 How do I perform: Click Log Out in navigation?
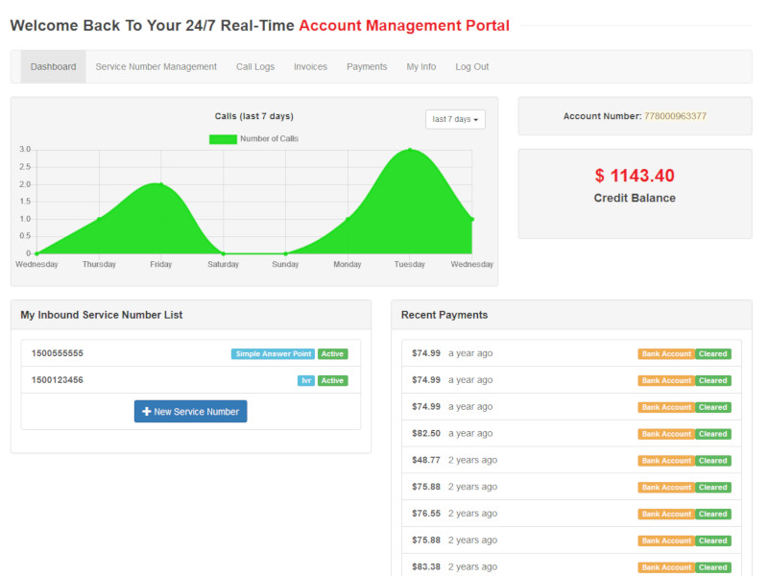pos(472,67)
